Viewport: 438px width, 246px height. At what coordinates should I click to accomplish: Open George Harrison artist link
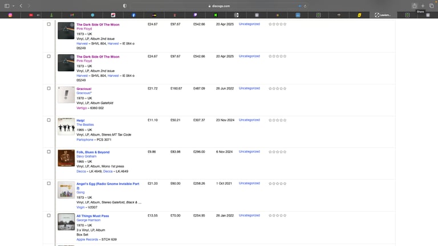point(88,220)
